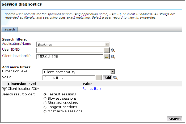Open the Rome, Italy filter value link
The height and width of the screenshot is (124, 186).
92,89
